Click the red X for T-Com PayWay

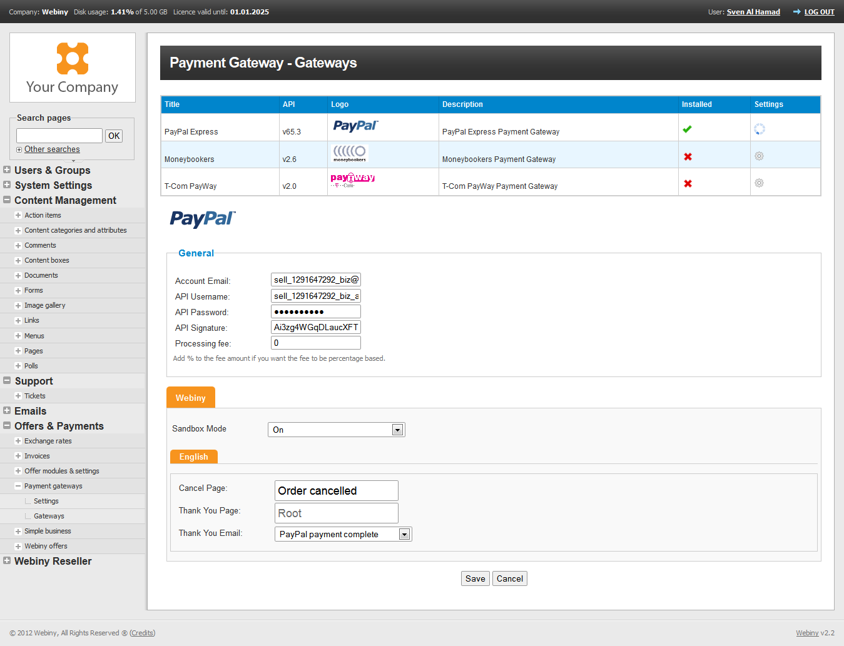(688, 184)
